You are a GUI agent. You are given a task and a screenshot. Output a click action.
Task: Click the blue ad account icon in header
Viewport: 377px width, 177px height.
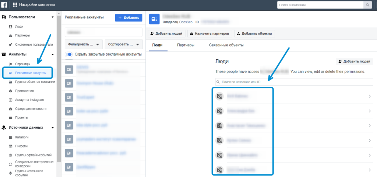click(154, 19)
